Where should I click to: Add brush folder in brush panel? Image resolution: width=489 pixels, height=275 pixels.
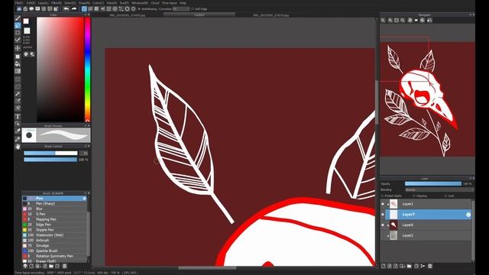point(51,266)
